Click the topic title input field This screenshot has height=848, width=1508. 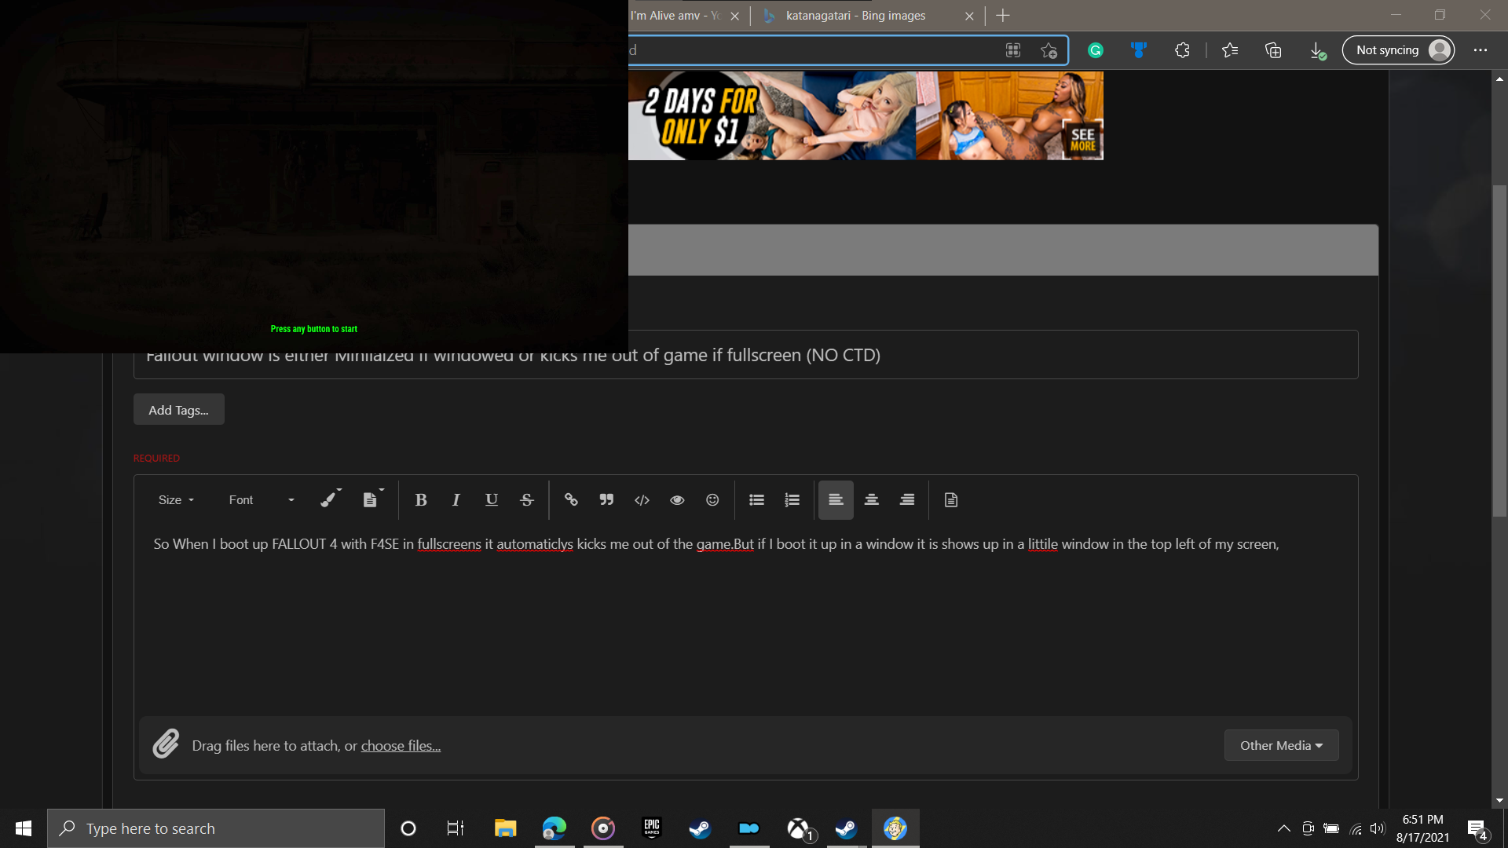point(745,355)
